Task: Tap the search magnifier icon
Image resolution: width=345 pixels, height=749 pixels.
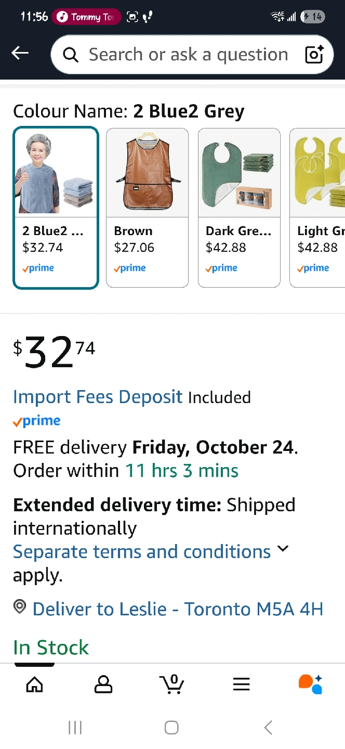Action: (70, 55)
